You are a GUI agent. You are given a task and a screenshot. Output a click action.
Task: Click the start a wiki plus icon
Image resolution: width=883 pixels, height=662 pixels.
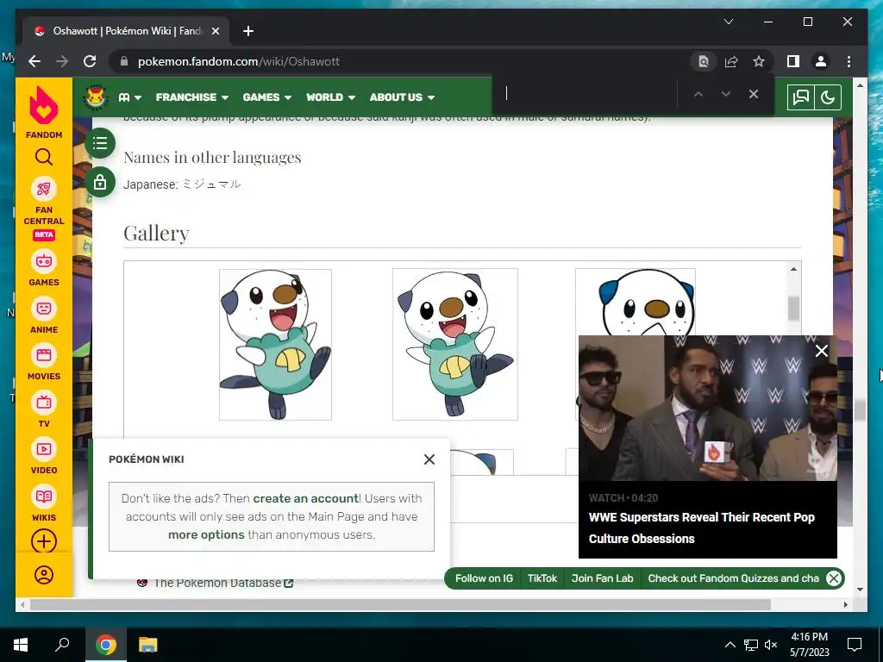[x=44, y=541]
